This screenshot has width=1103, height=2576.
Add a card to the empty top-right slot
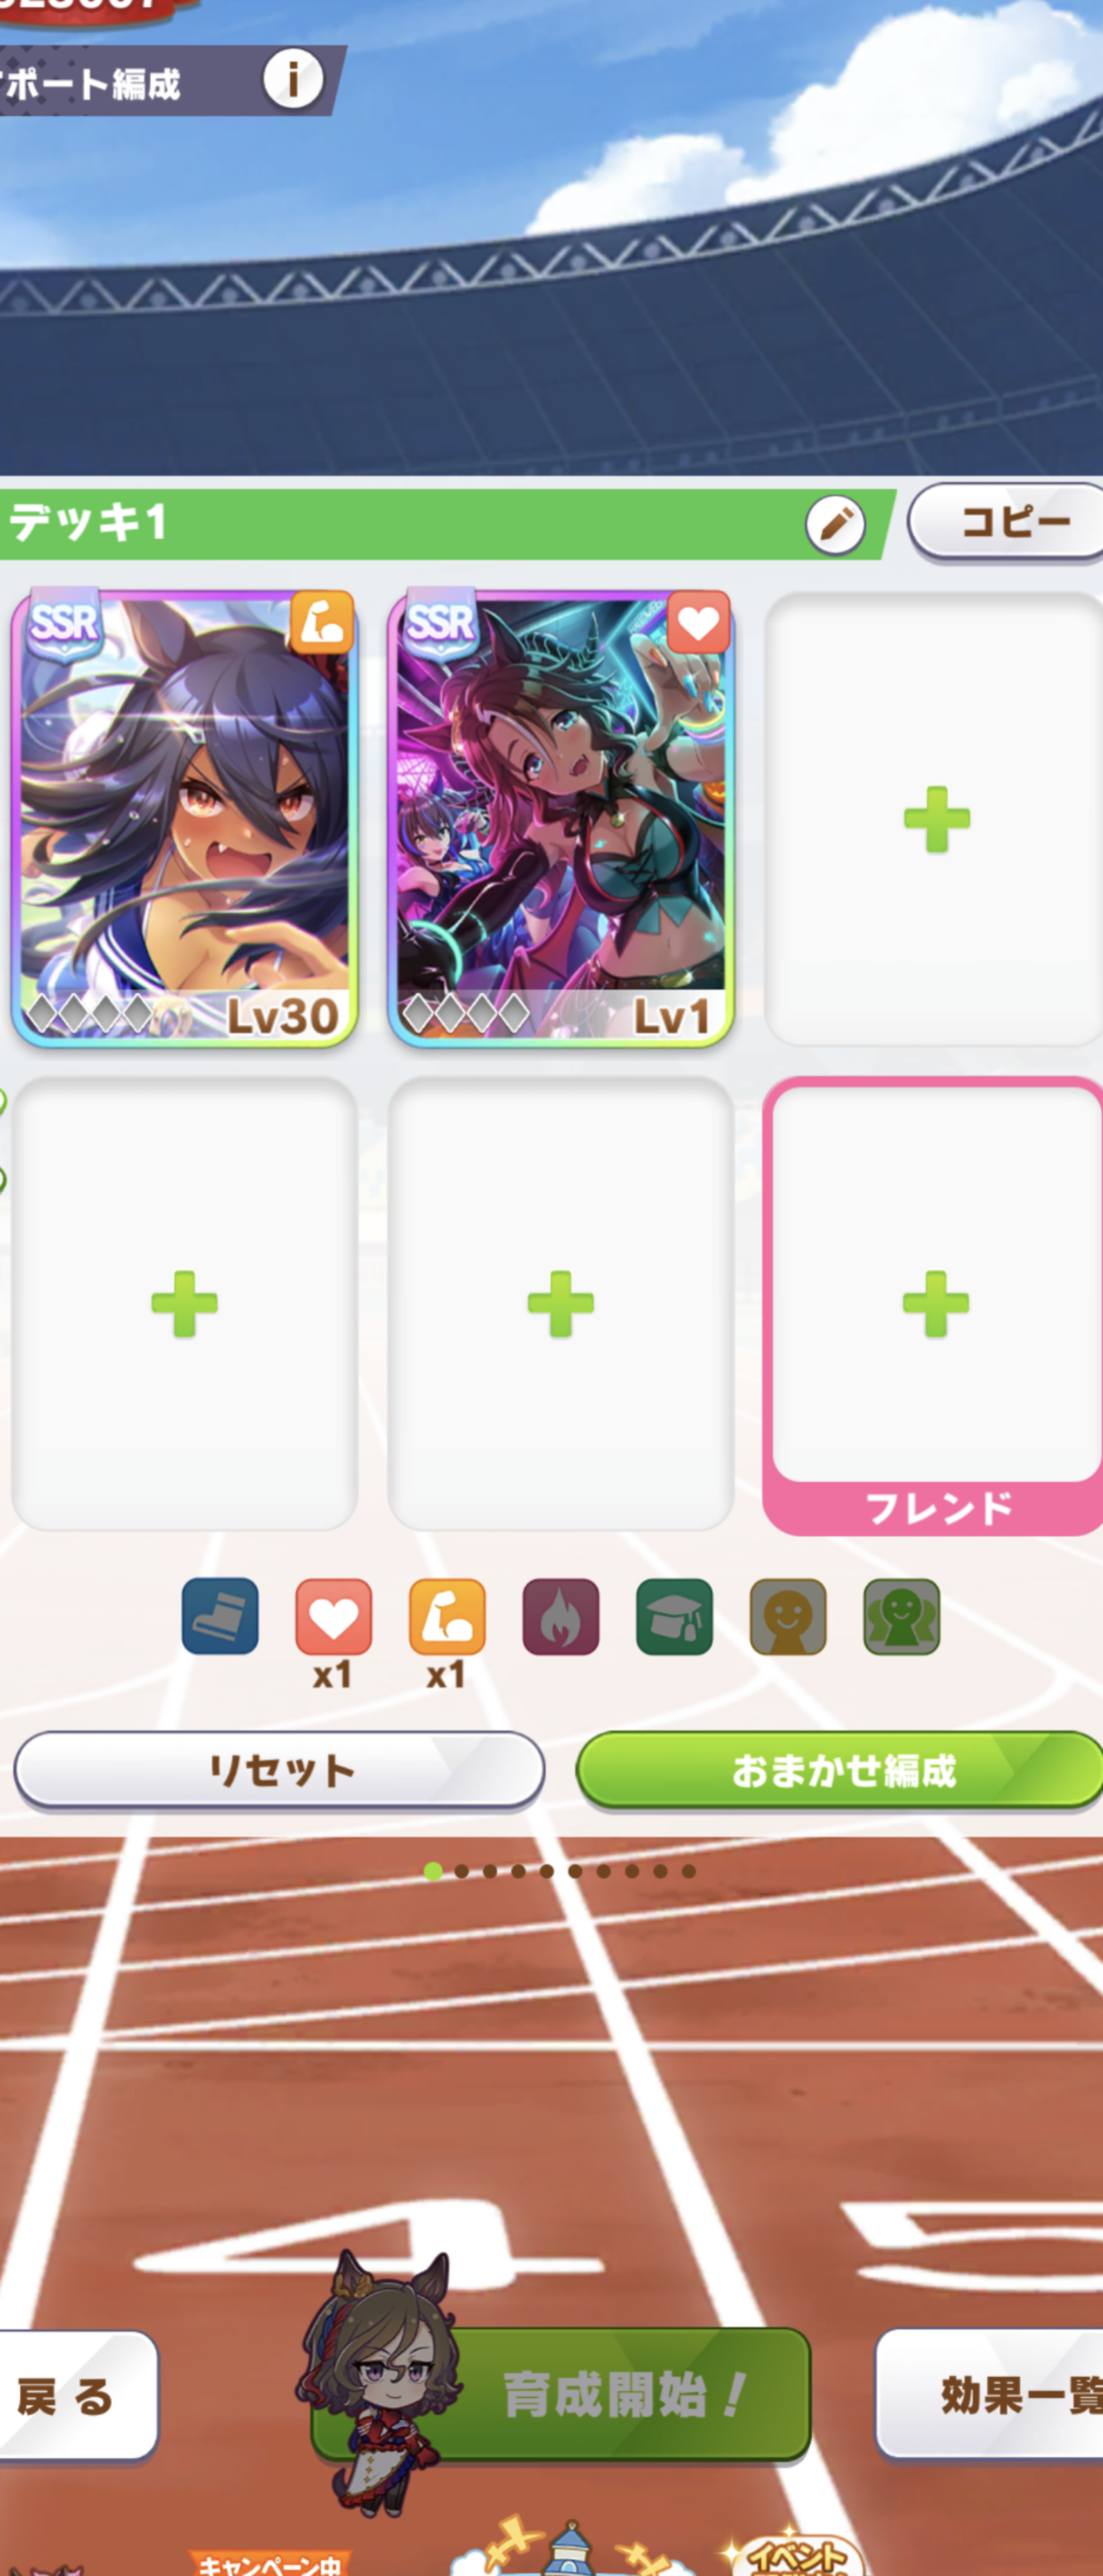click(936, 818)
